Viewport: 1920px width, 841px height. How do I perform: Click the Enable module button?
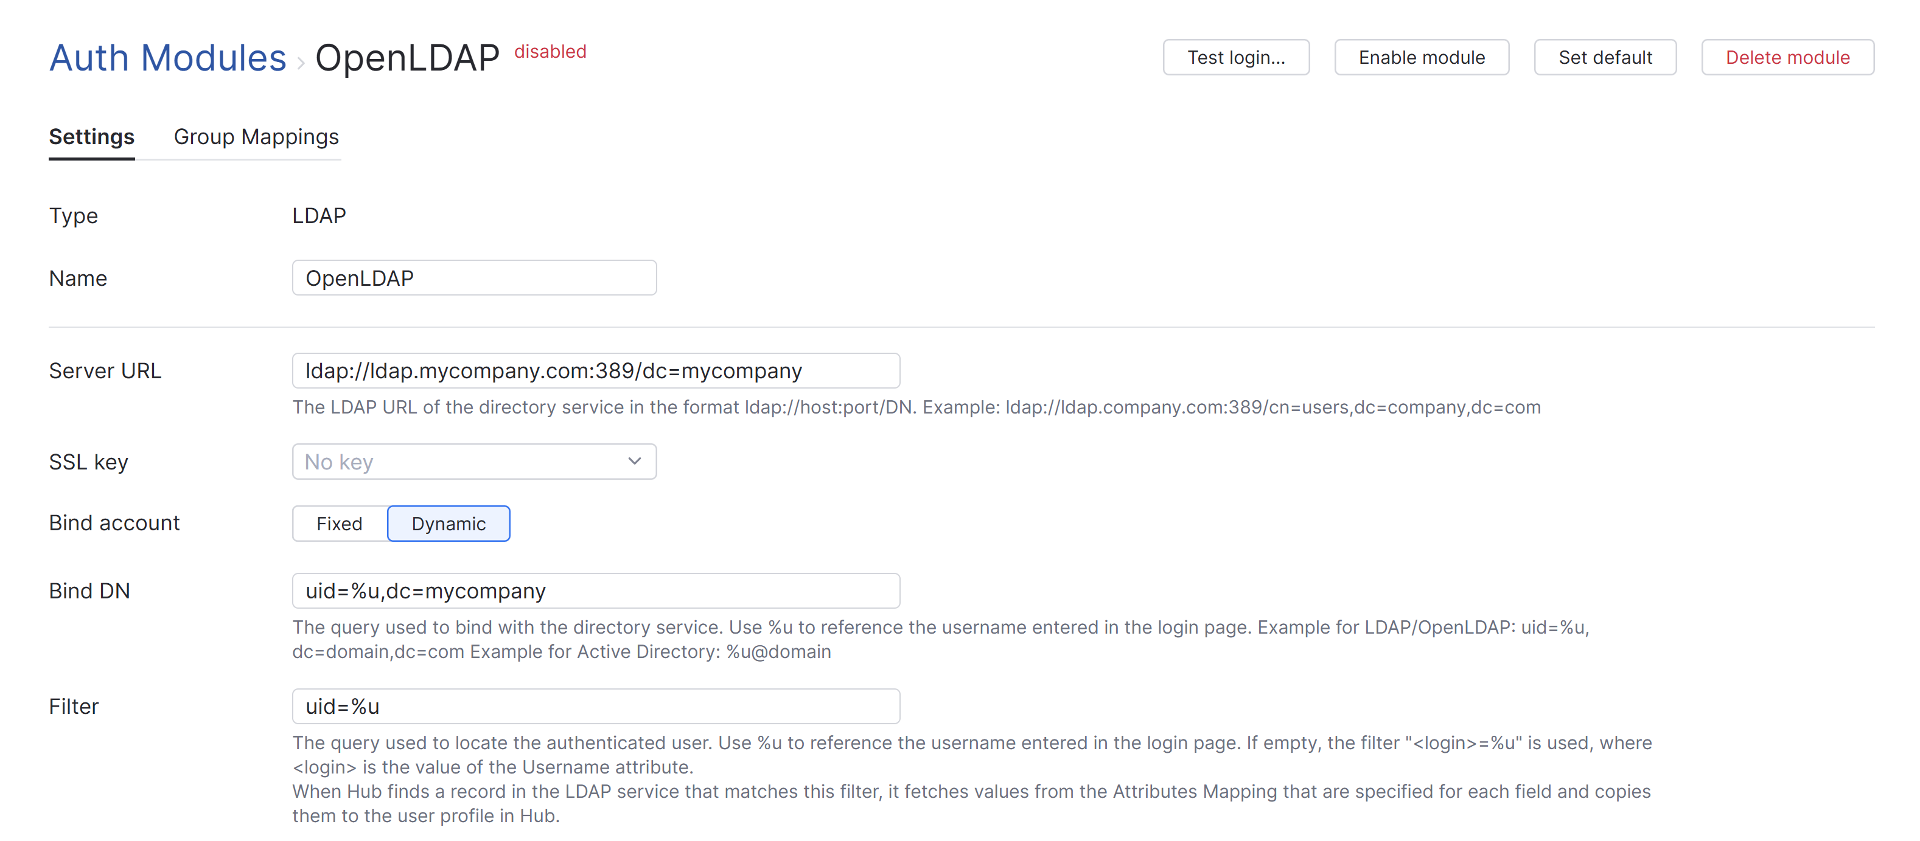coord(1420,57)
